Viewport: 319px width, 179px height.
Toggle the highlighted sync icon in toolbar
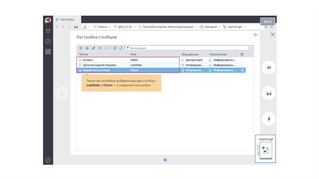click(x=121, y=48)
